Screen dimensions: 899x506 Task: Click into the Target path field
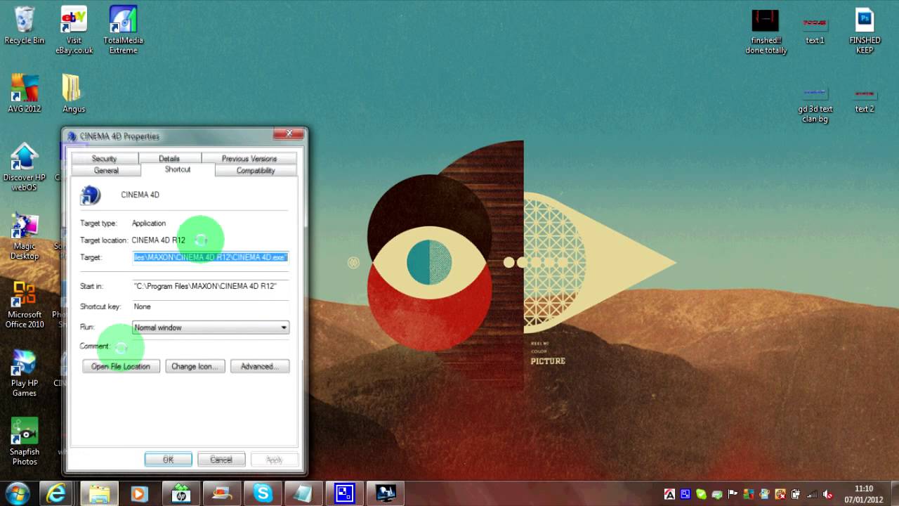[x=211, y=257]
